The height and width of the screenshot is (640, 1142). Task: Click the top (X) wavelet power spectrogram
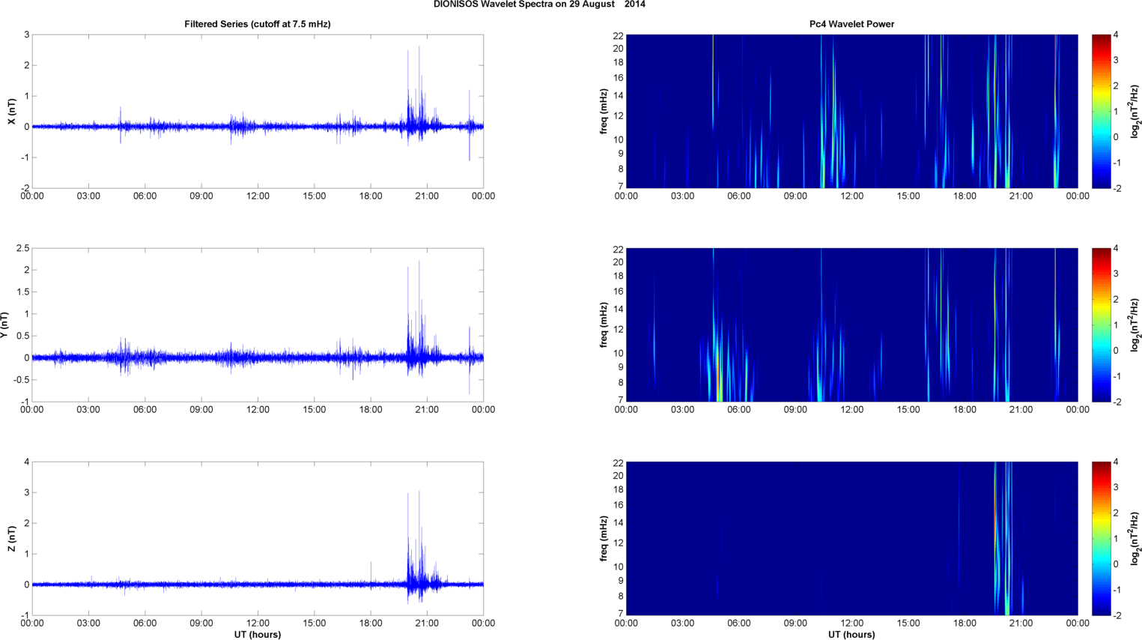point(851,111)
